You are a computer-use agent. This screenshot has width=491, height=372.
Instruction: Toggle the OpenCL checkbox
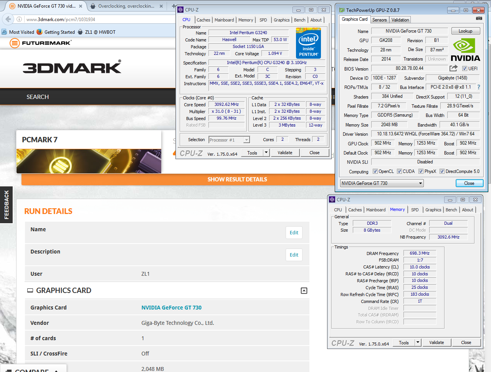pyautogui.click(x=375, y=171)
